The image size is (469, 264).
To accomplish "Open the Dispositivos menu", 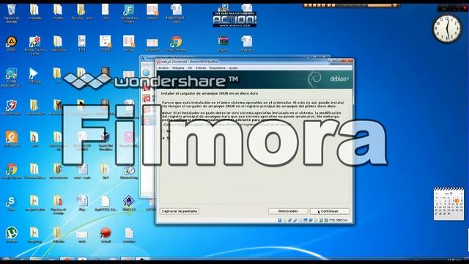I will (217, 68).
